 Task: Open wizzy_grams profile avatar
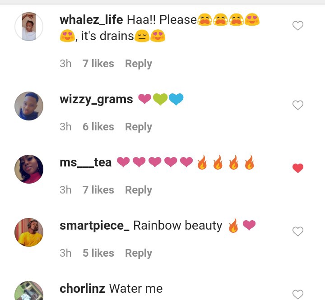(29, 106)
